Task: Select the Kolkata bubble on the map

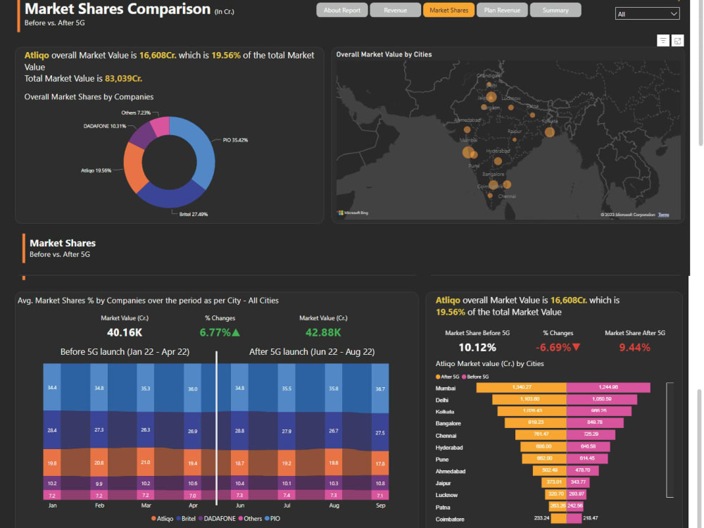Action: click(550, 132)
